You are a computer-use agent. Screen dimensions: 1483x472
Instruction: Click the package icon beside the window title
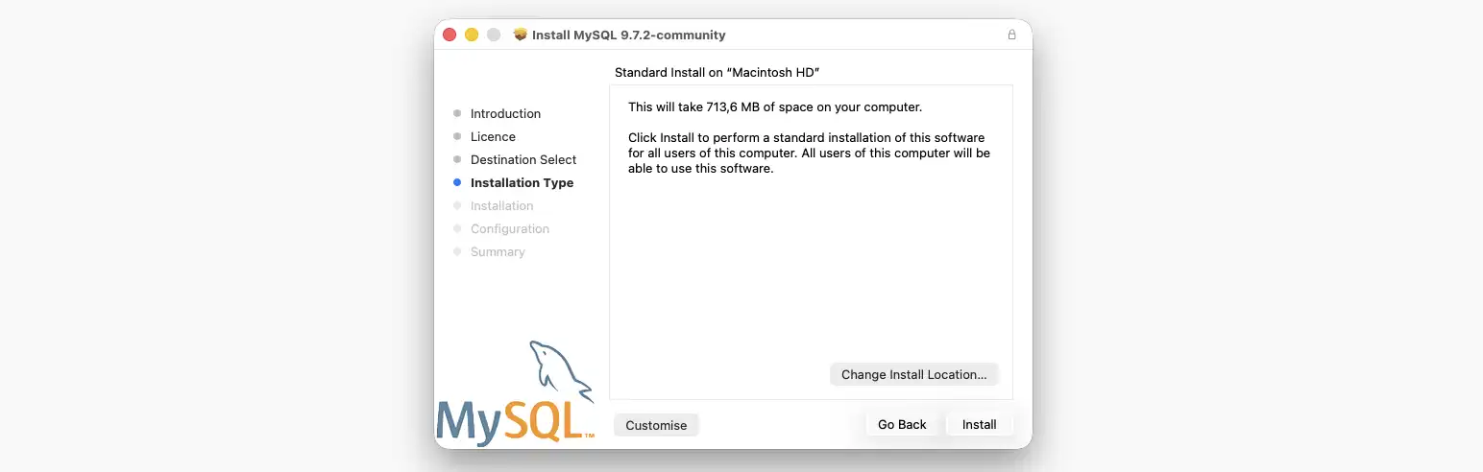521,35
